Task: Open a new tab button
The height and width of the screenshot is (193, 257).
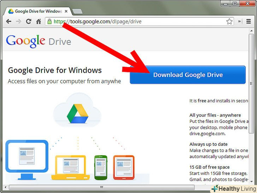Action: point(77,11)
